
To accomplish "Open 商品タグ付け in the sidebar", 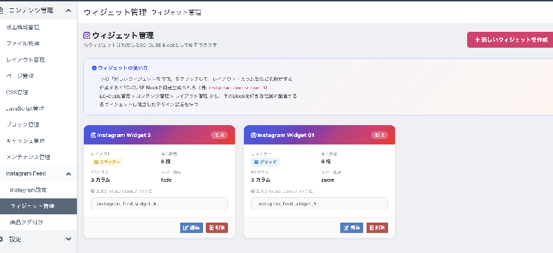I will pyautogui.click(x=26, y=223).
